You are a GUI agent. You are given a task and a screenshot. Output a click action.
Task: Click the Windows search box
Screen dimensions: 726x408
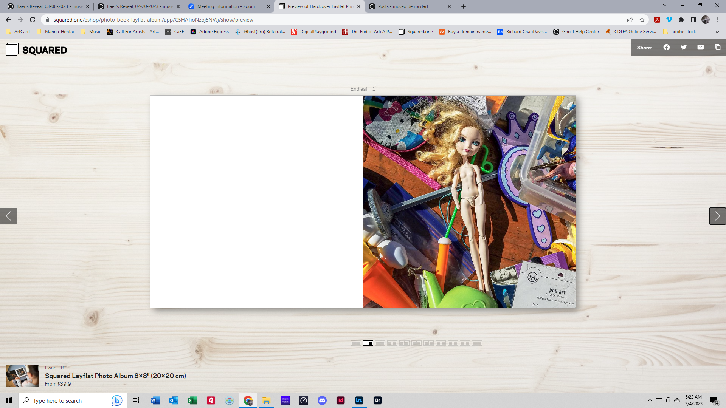point(72,400)
